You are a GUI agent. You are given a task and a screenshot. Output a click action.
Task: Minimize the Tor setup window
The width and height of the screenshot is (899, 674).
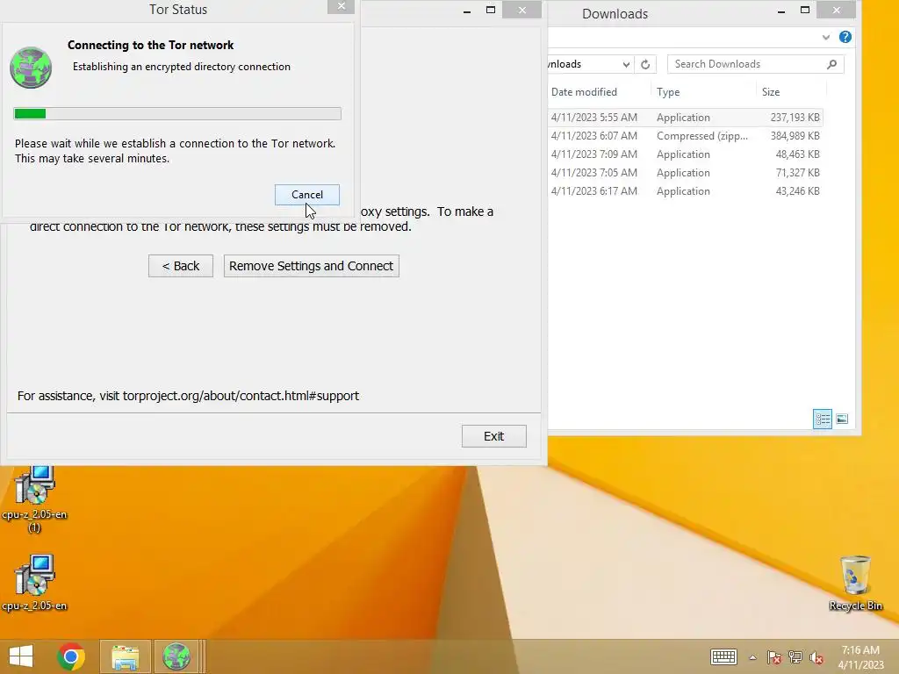(467, 11)
